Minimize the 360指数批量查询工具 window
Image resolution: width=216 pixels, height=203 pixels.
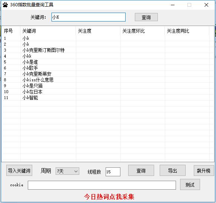click(x=173, y=5)
